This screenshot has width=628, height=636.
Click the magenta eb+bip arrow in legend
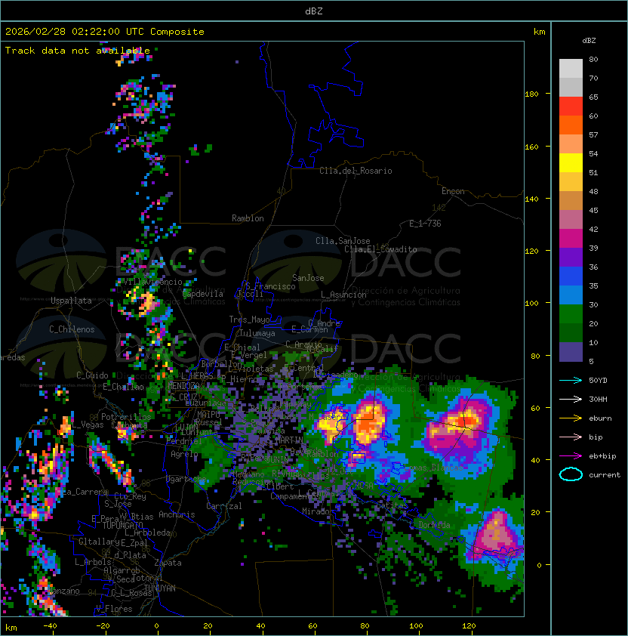point(571,456)
